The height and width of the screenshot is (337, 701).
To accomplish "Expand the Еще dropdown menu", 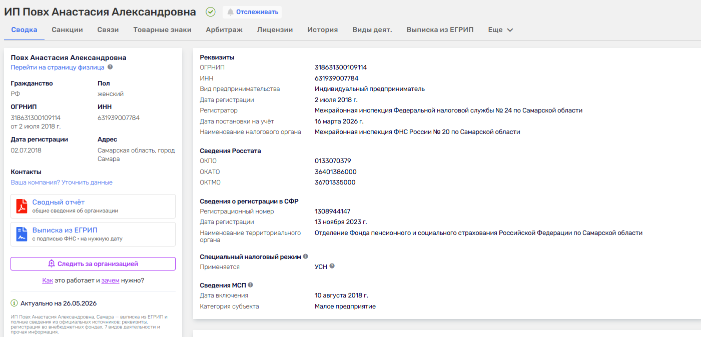I will (501, 29).
